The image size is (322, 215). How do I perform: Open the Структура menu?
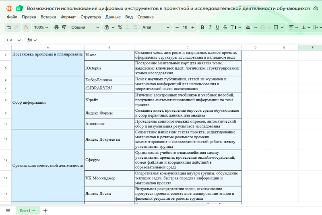(91, 17)
